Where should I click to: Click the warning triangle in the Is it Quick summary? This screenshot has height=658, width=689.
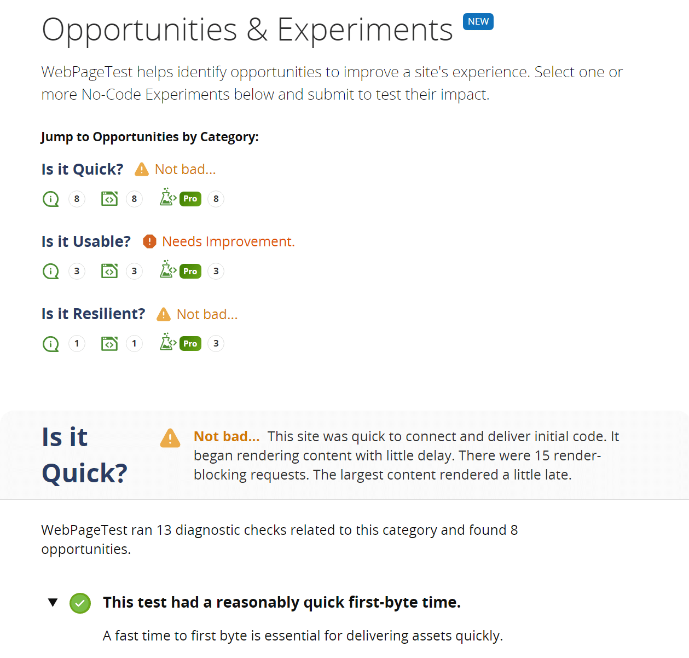pyautogui.click(x=170, y=438)
